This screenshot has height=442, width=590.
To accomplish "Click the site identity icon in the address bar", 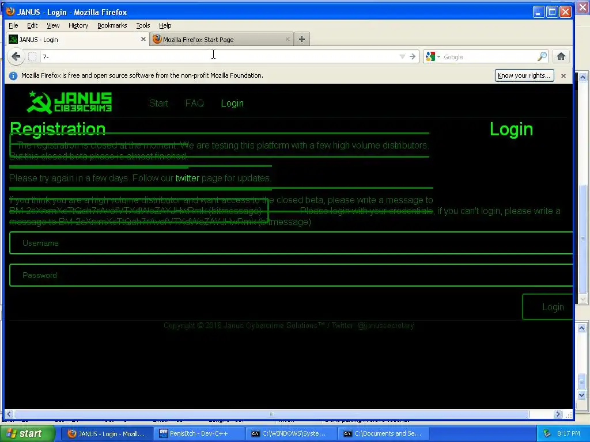I will 32,57.
